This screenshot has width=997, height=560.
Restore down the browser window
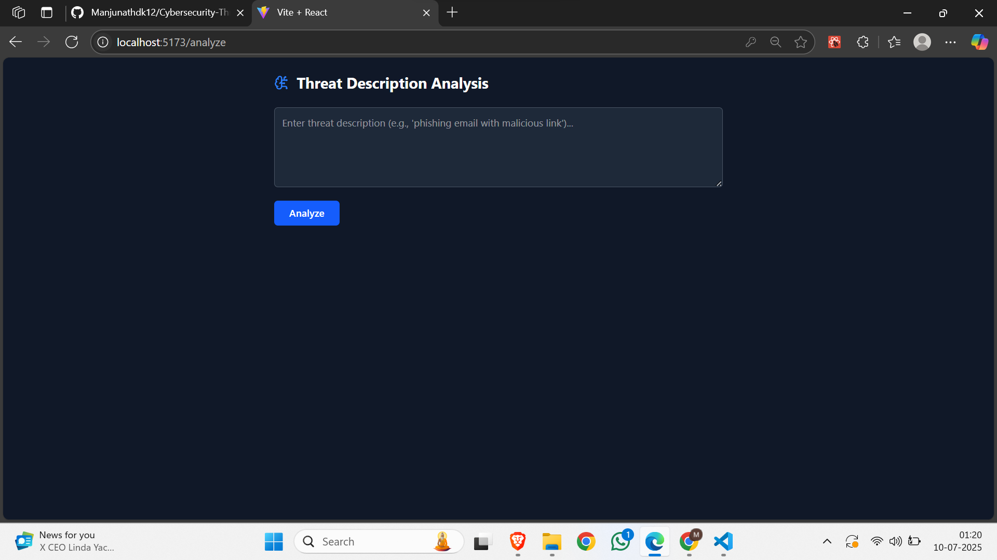[x=943, y=13]
